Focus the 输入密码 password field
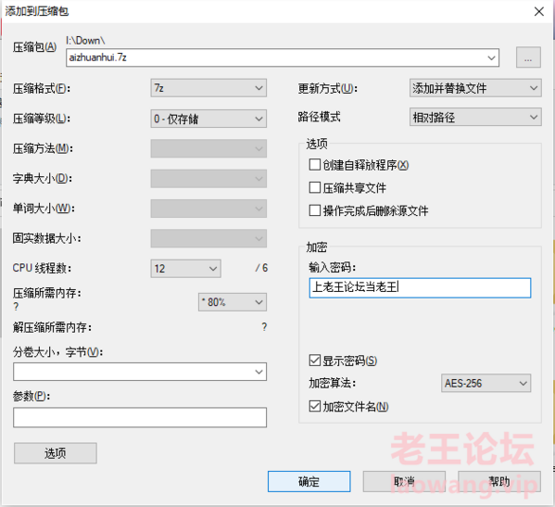The height and width of the screenshot is (507, 555). tap(420, 288)
